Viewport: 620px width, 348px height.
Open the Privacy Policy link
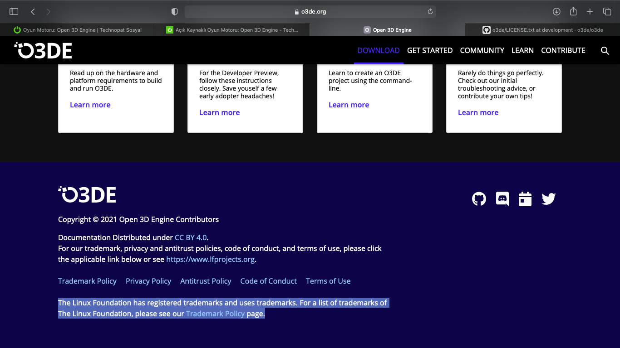tap(148, 281)
